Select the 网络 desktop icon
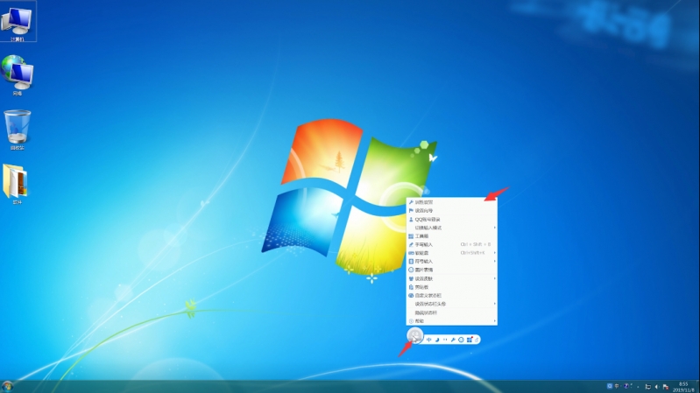Image resolution: width=700 pixels, height=393 pixels. coord(17,75)
